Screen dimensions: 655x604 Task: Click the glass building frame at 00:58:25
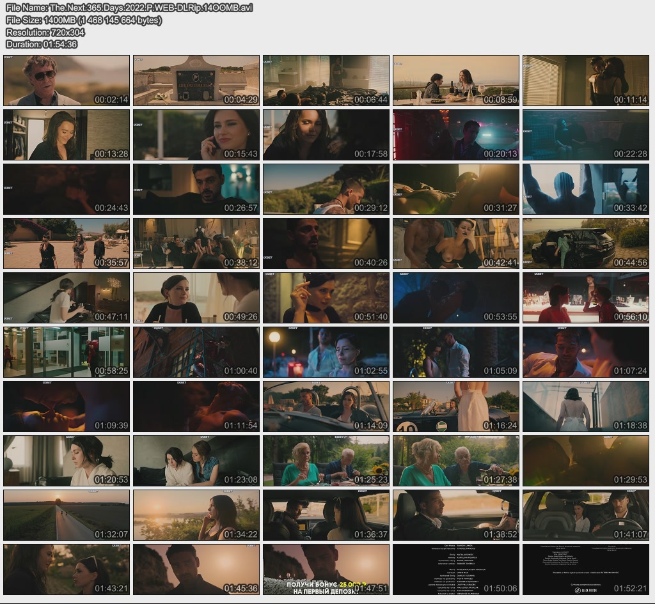(67, 352)
